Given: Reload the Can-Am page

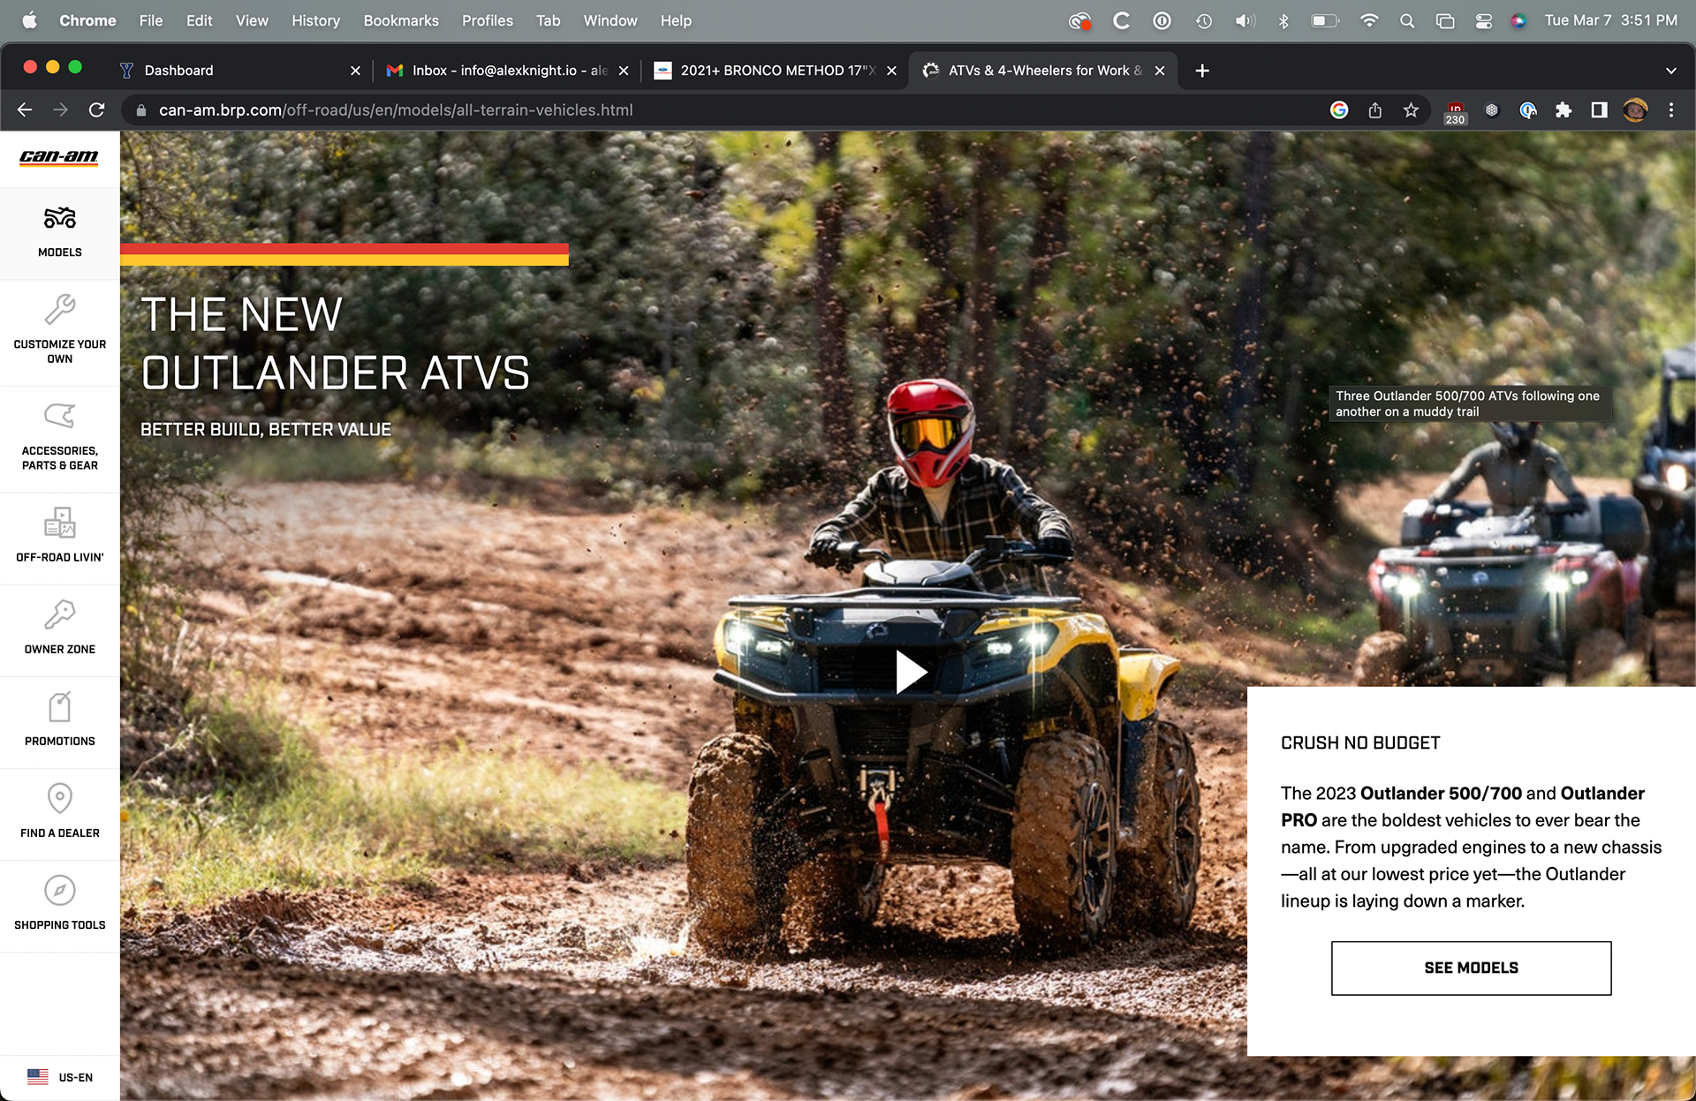Looking at the screenshot, I should pyautogui.click(x=96, y=109).
